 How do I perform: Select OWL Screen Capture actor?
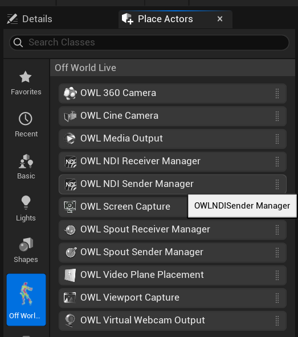tap(123, 207)
